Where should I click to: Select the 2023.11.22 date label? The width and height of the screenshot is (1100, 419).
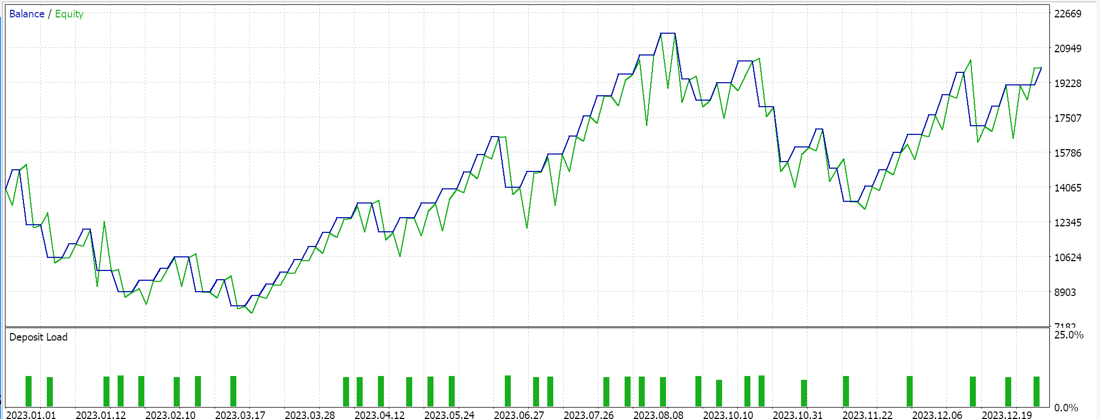coord(867,415)
